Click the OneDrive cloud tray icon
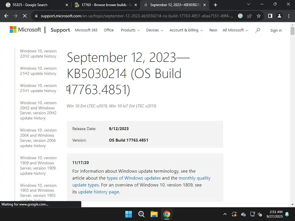This screenshot has width=295, height=221. 243,214
